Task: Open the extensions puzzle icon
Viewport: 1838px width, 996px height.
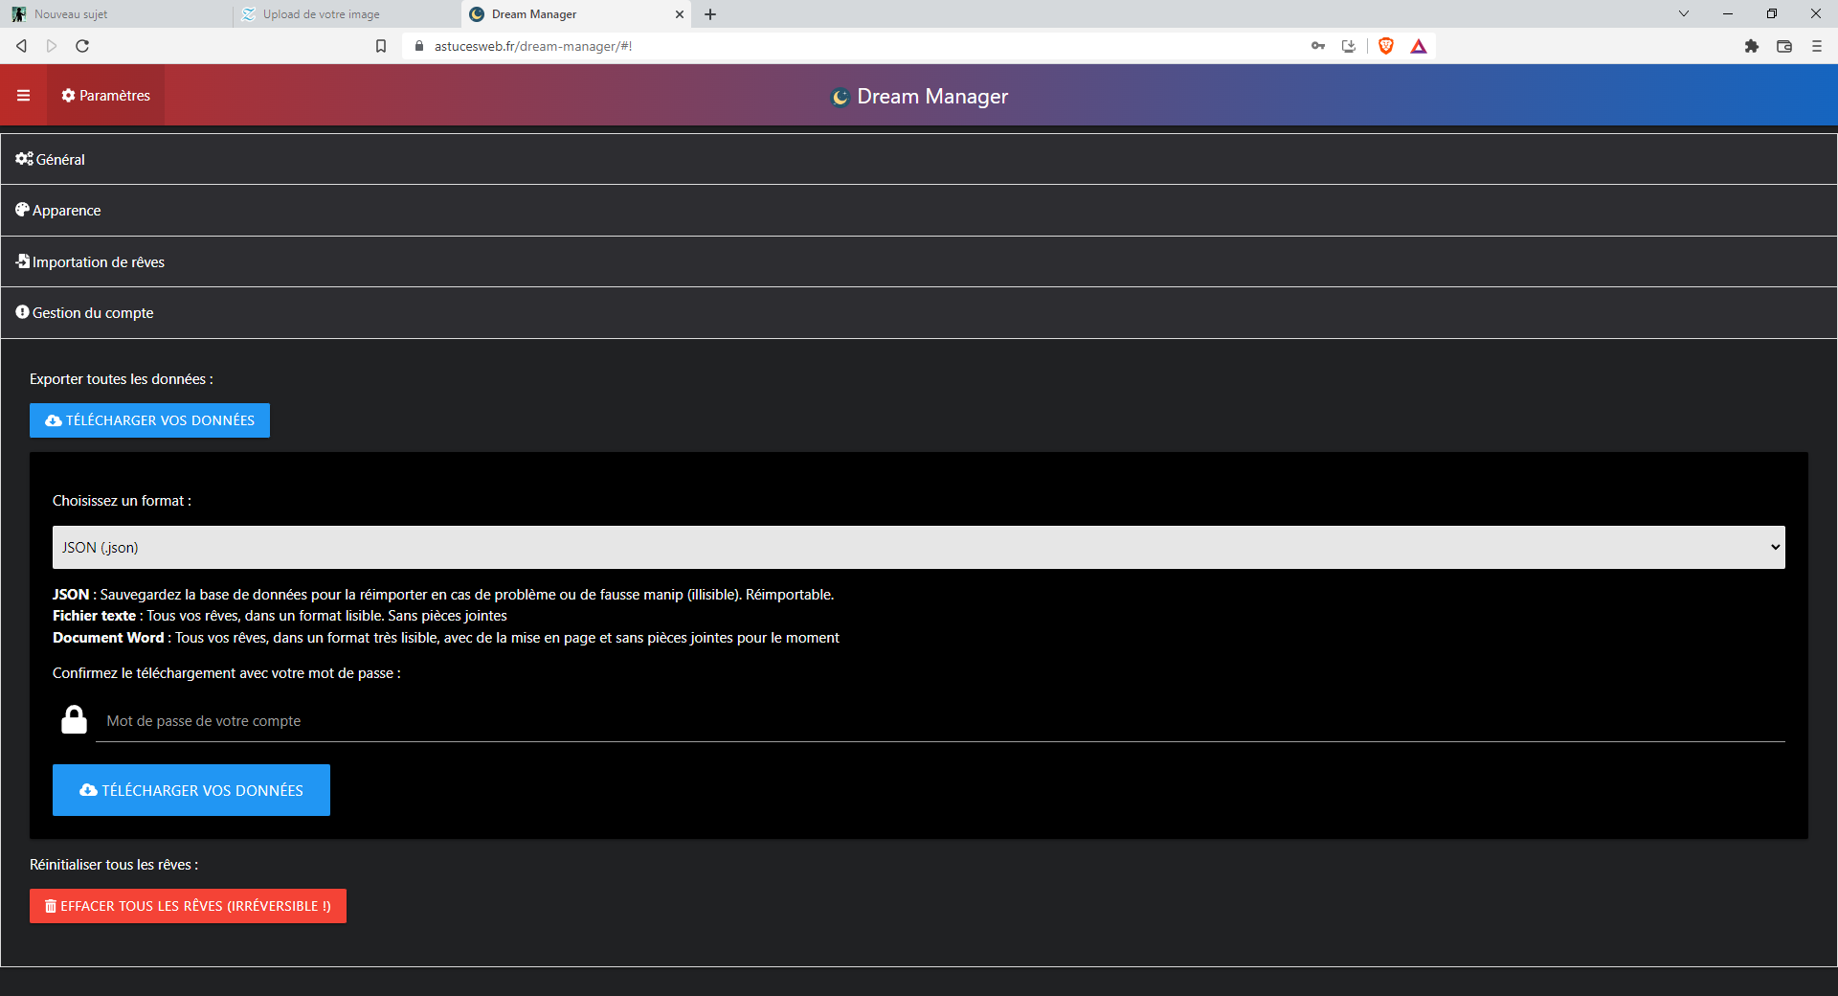Action: [1752, 46]
